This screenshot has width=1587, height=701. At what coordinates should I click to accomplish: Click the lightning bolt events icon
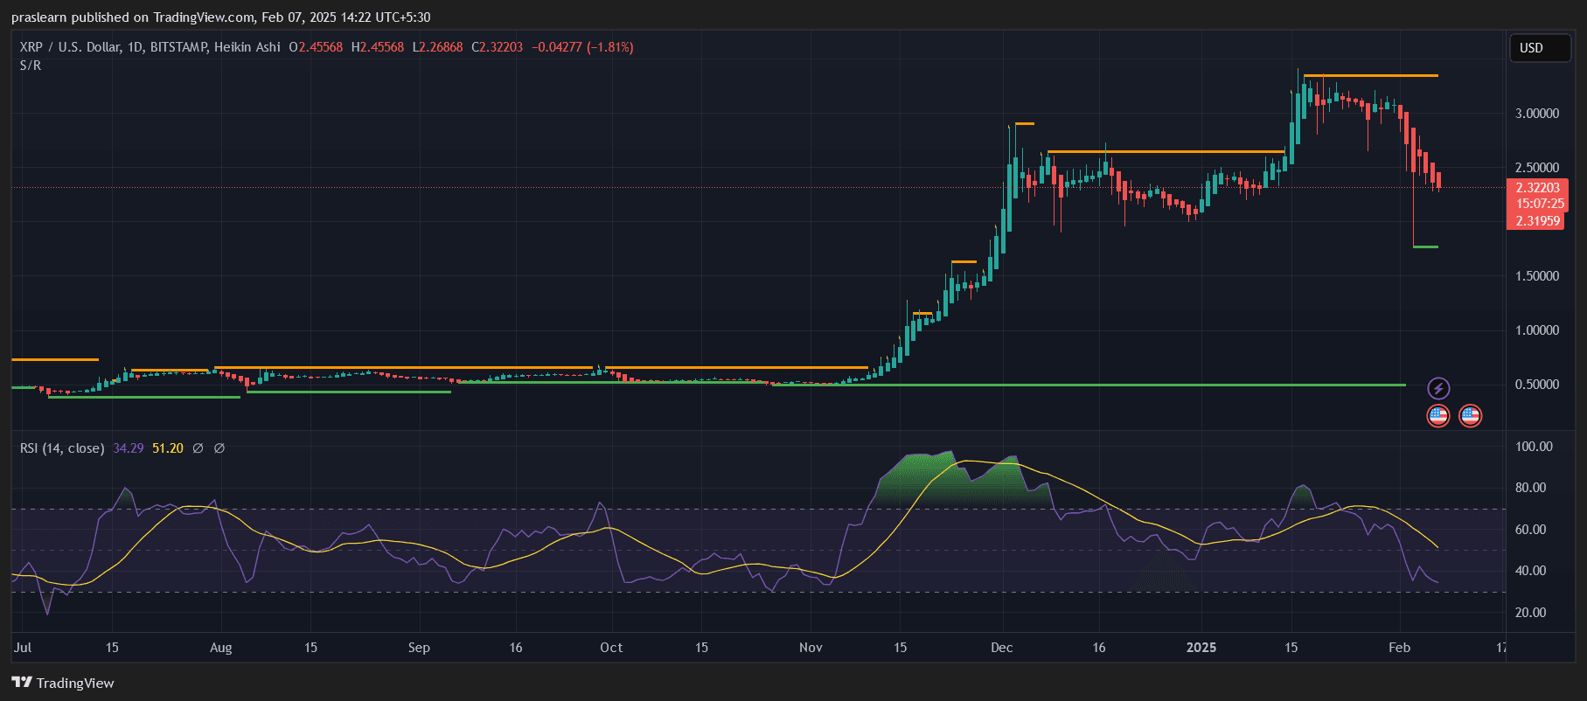click(1438, 388)
